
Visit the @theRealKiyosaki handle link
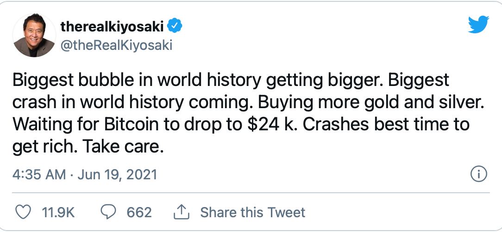pyautogui.click(x=116, y=45)
